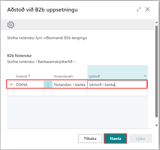Go back with the Tilbaka button
The height and width of the screenshot is (150, 160).
[90, 139]
